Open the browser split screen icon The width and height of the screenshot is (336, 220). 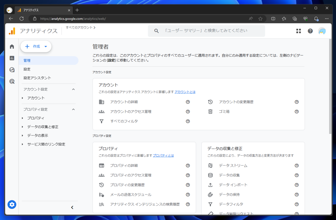pyautogui.click(x=273, y=19)
